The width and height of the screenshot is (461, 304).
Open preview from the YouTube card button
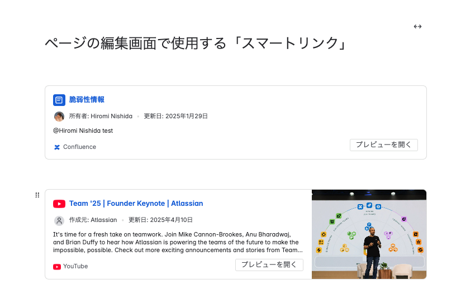(269, 265)
